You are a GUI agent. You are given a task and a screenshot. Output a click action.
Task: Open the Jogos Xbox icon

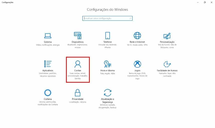(137, 64)
